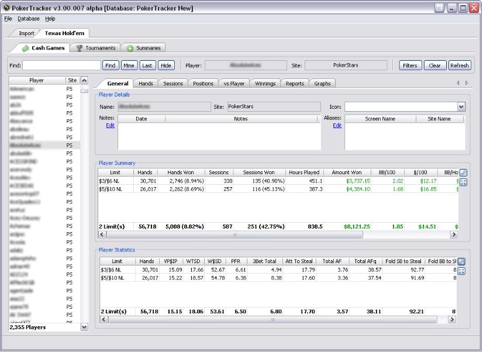Click the Find text input field
The image size is (483, 352).
tap(61, 65)
